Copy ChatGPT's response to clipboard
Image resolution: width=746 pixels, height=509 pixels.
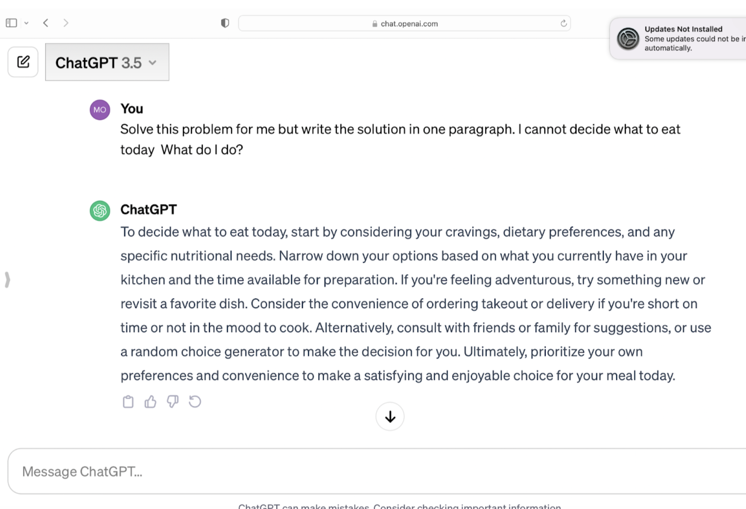[x=128, y=402]
